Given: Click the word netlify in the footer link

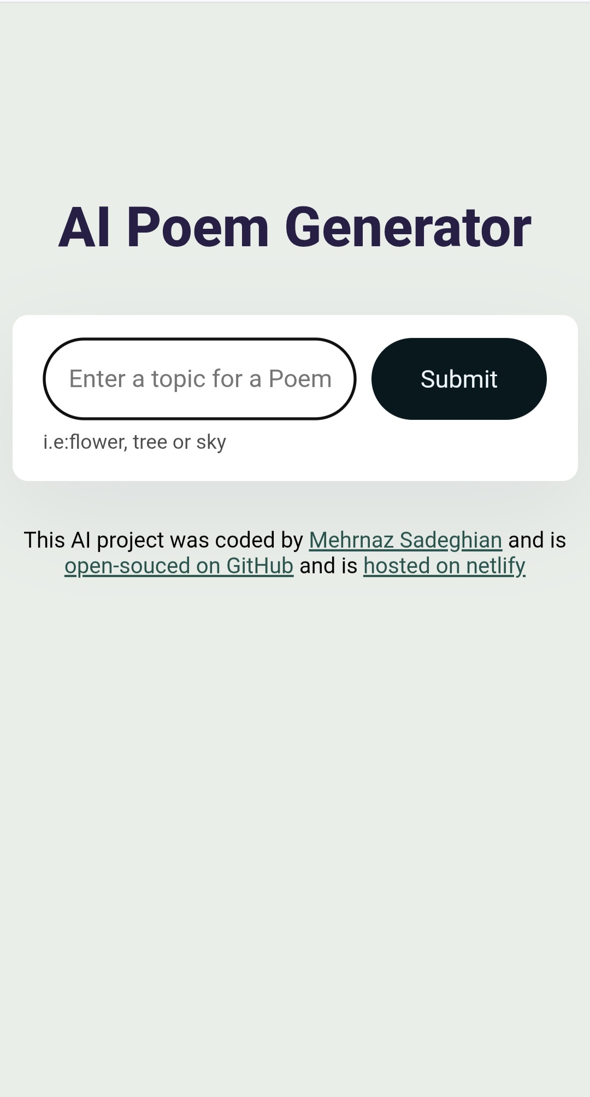Looking at the screenshot, I should (495, 566).
